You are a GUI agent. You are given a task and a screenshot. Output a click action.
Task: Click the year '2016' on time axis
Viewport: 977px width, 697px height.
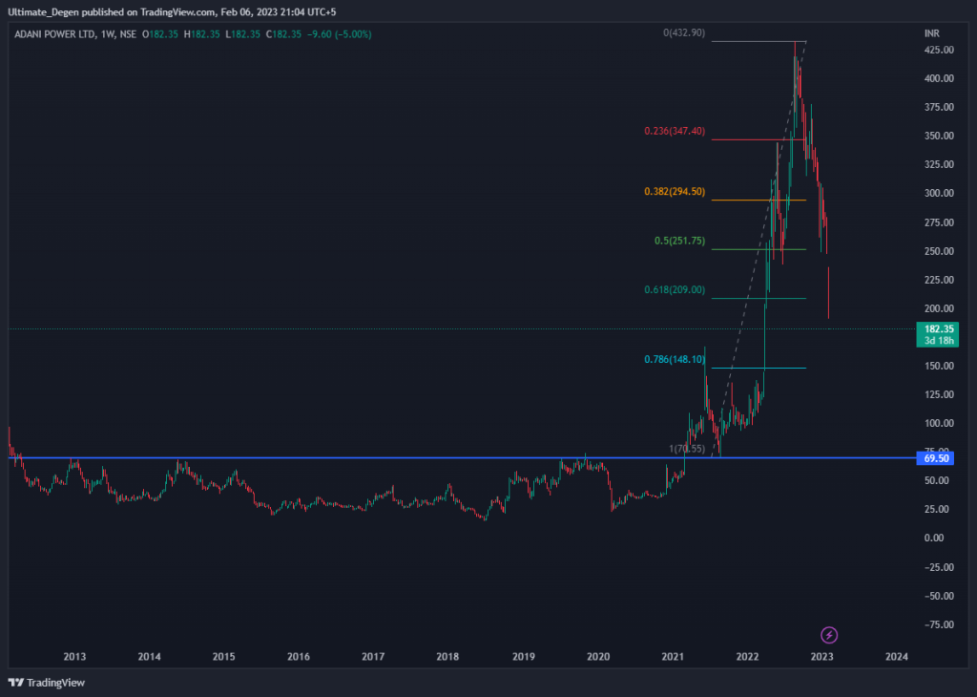(x=299, y=657)
